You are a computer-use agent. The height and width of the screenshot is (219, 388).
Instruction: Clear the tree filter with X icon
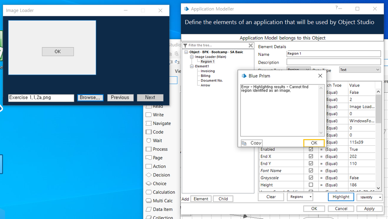251,45
